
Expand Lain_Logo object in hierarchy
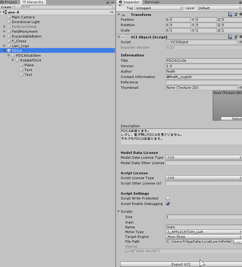(x=4, y=46)
